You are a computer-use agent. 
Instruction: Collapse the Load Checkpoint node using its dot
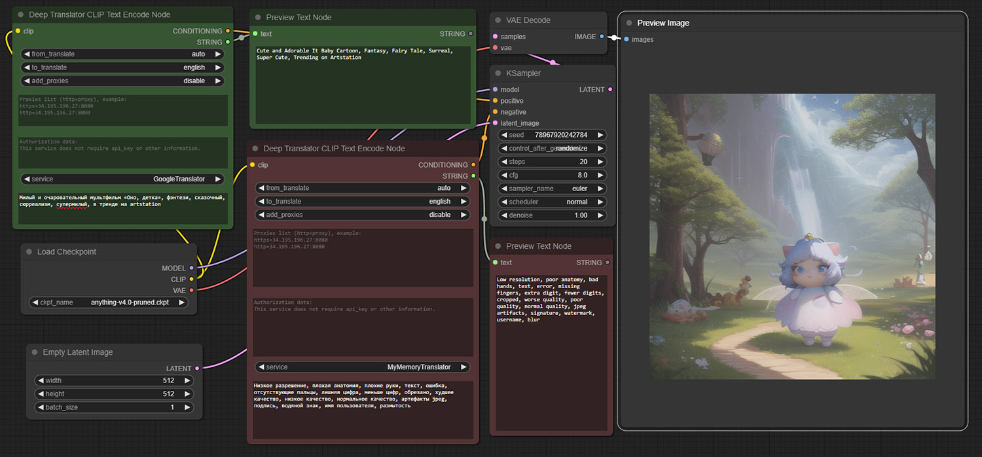[x=29, y=252]
